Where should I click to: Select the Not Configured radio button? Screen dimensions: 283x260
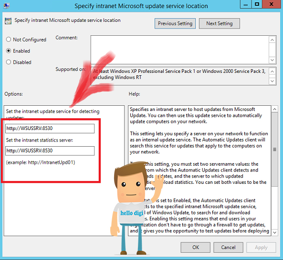tap(9, 40)
